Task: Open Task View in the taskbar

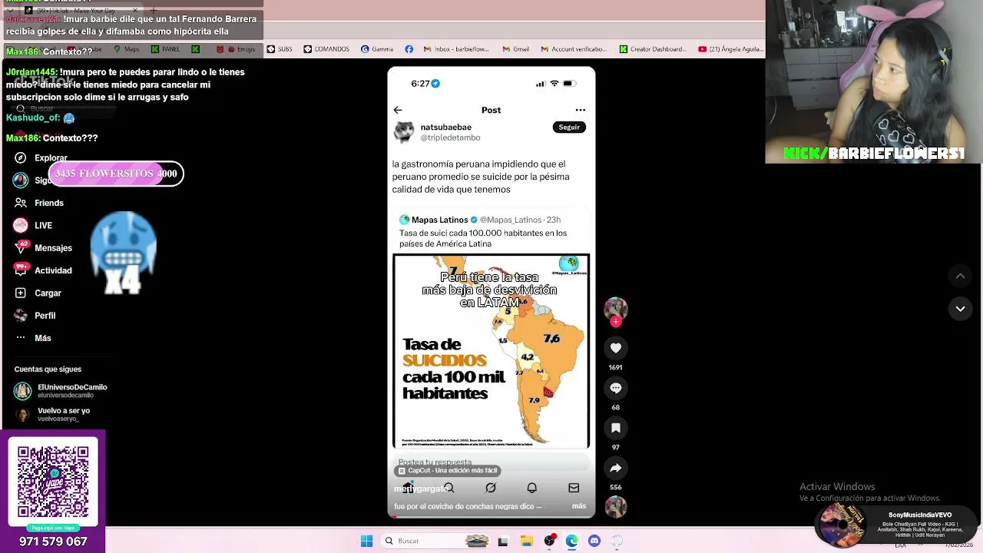Action: point(503,541)
